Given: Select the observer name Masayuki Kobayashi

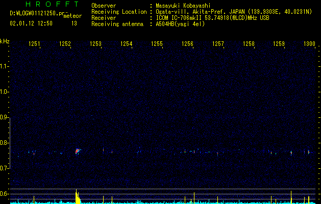Looking at the screenshot, I should [x=183, y=6].
